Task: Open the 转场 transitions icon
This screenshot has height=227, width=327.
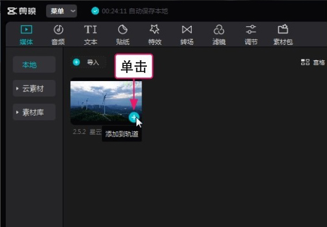Action: 187,30
